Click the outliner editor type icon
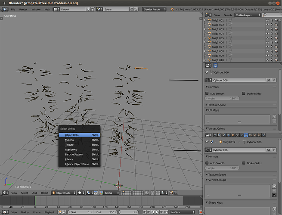The height and width of the screenshot is (215, 282). point(208,15)
